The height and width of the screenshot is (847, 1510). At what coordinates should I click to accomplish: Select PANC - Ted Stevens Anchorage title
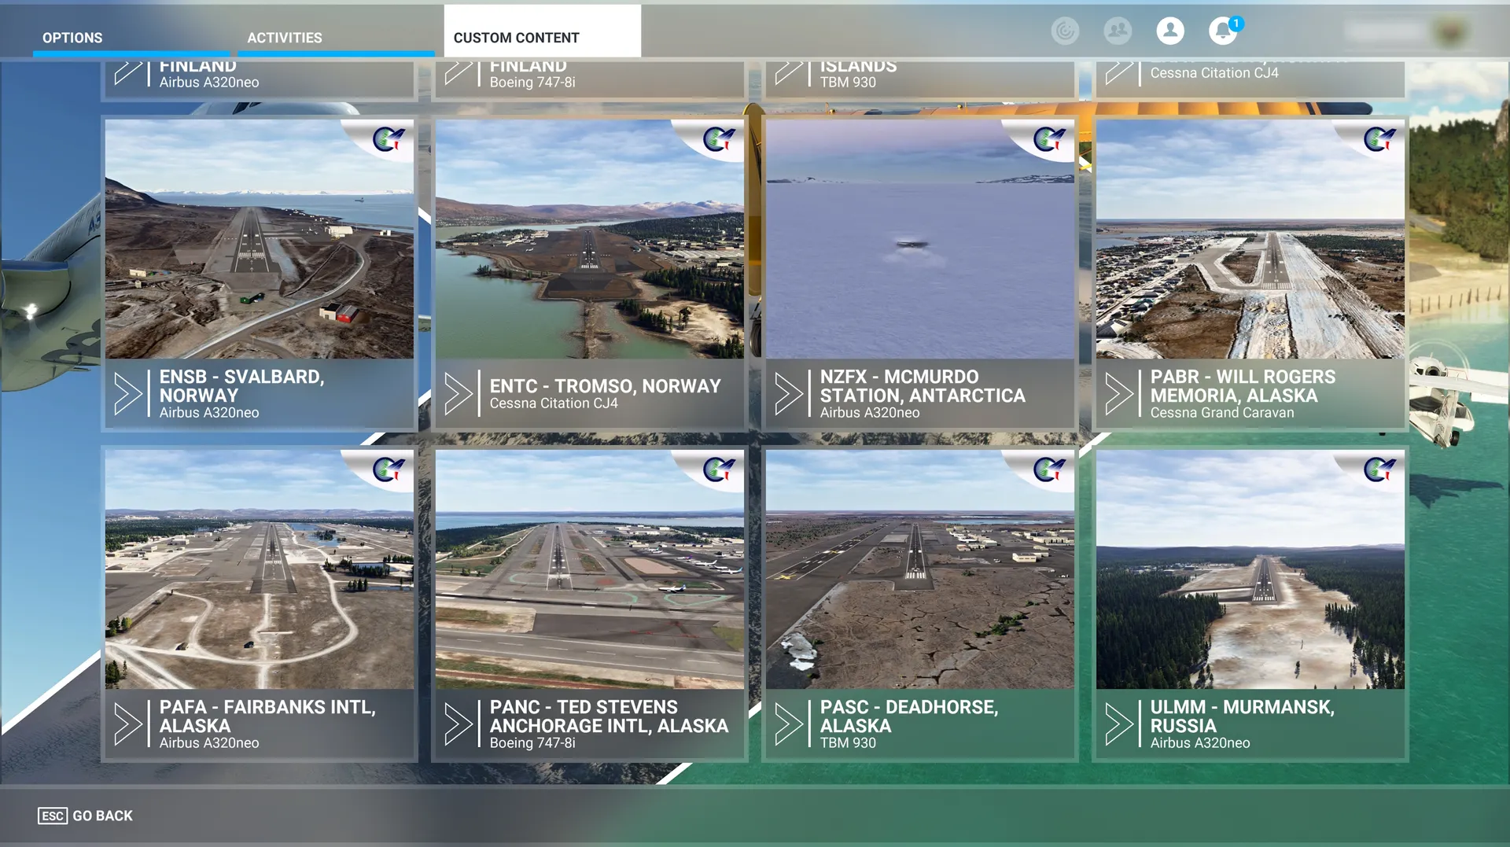[x=609, y=716]
